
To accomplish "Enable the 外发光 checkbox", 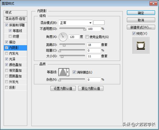I will [x=7, y=82].
